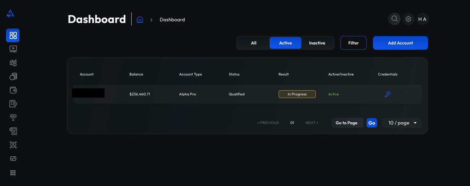Open the receipt with clock sidebar icon
This screenshot has height=186, width=470.
point(13,104)
